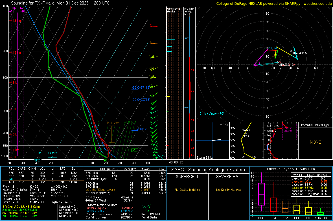
Task: Click the green LCL marker line
Action: [134, 148]
